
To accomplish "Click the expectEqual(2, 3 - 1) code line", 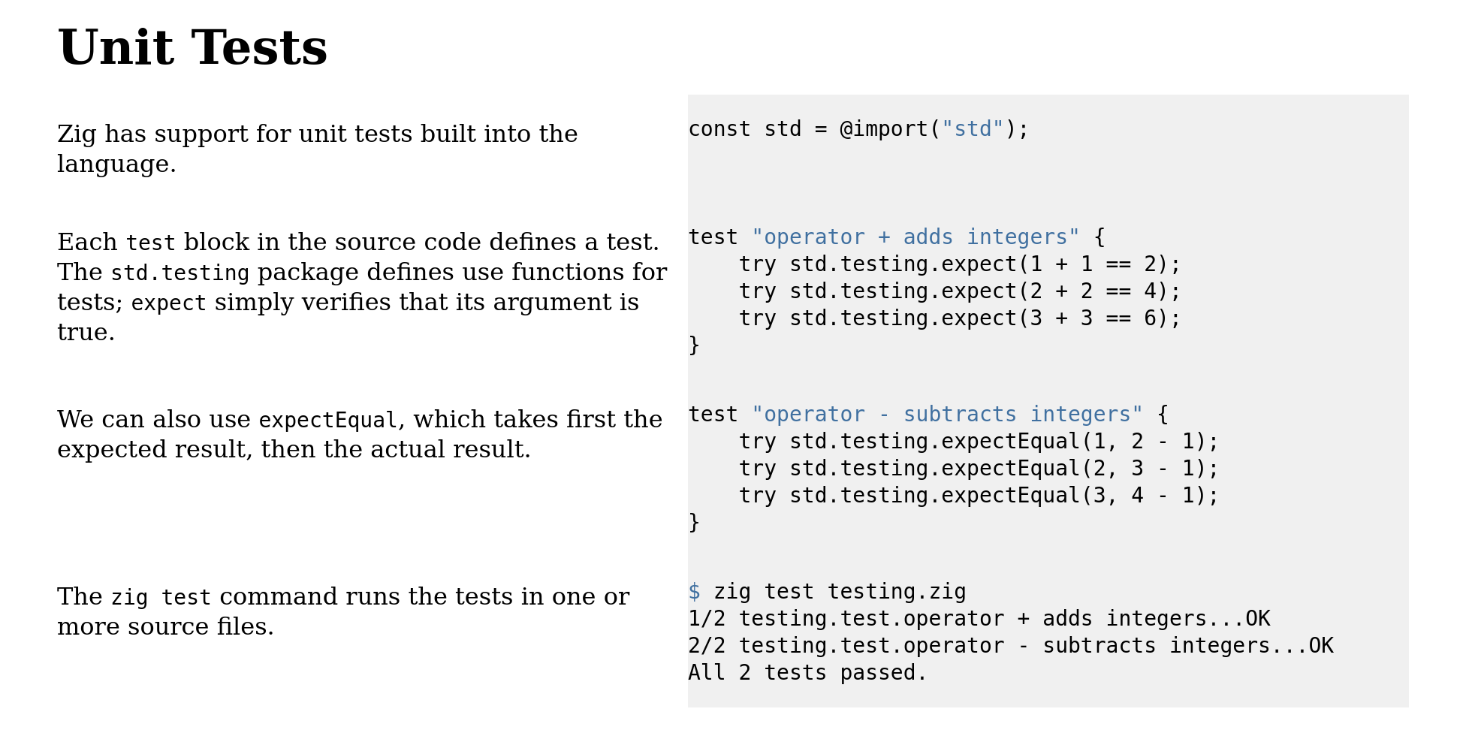I will [978, 469].
